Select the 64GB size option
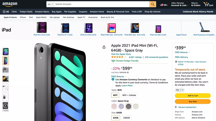The image size is (216, 121). coord(116,118)
